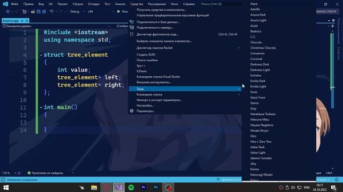Viewport: 343px width, 192px height.
Task: Click the connect to database menu icon
Action: click(131, 22)
